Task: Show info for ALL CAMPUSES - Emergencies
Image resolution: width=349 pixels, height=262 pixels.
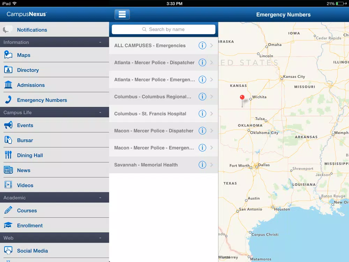Action: (x=202, y=45)
